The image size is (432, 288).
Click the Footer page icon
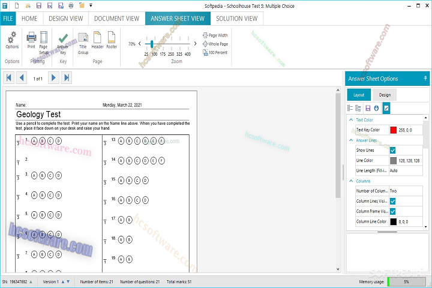[x=112, y=40]
